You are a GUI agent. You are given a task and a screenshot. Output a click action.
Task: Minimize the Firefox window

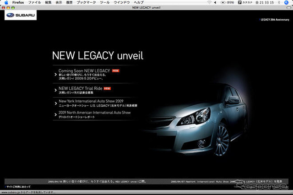point(8,8)
